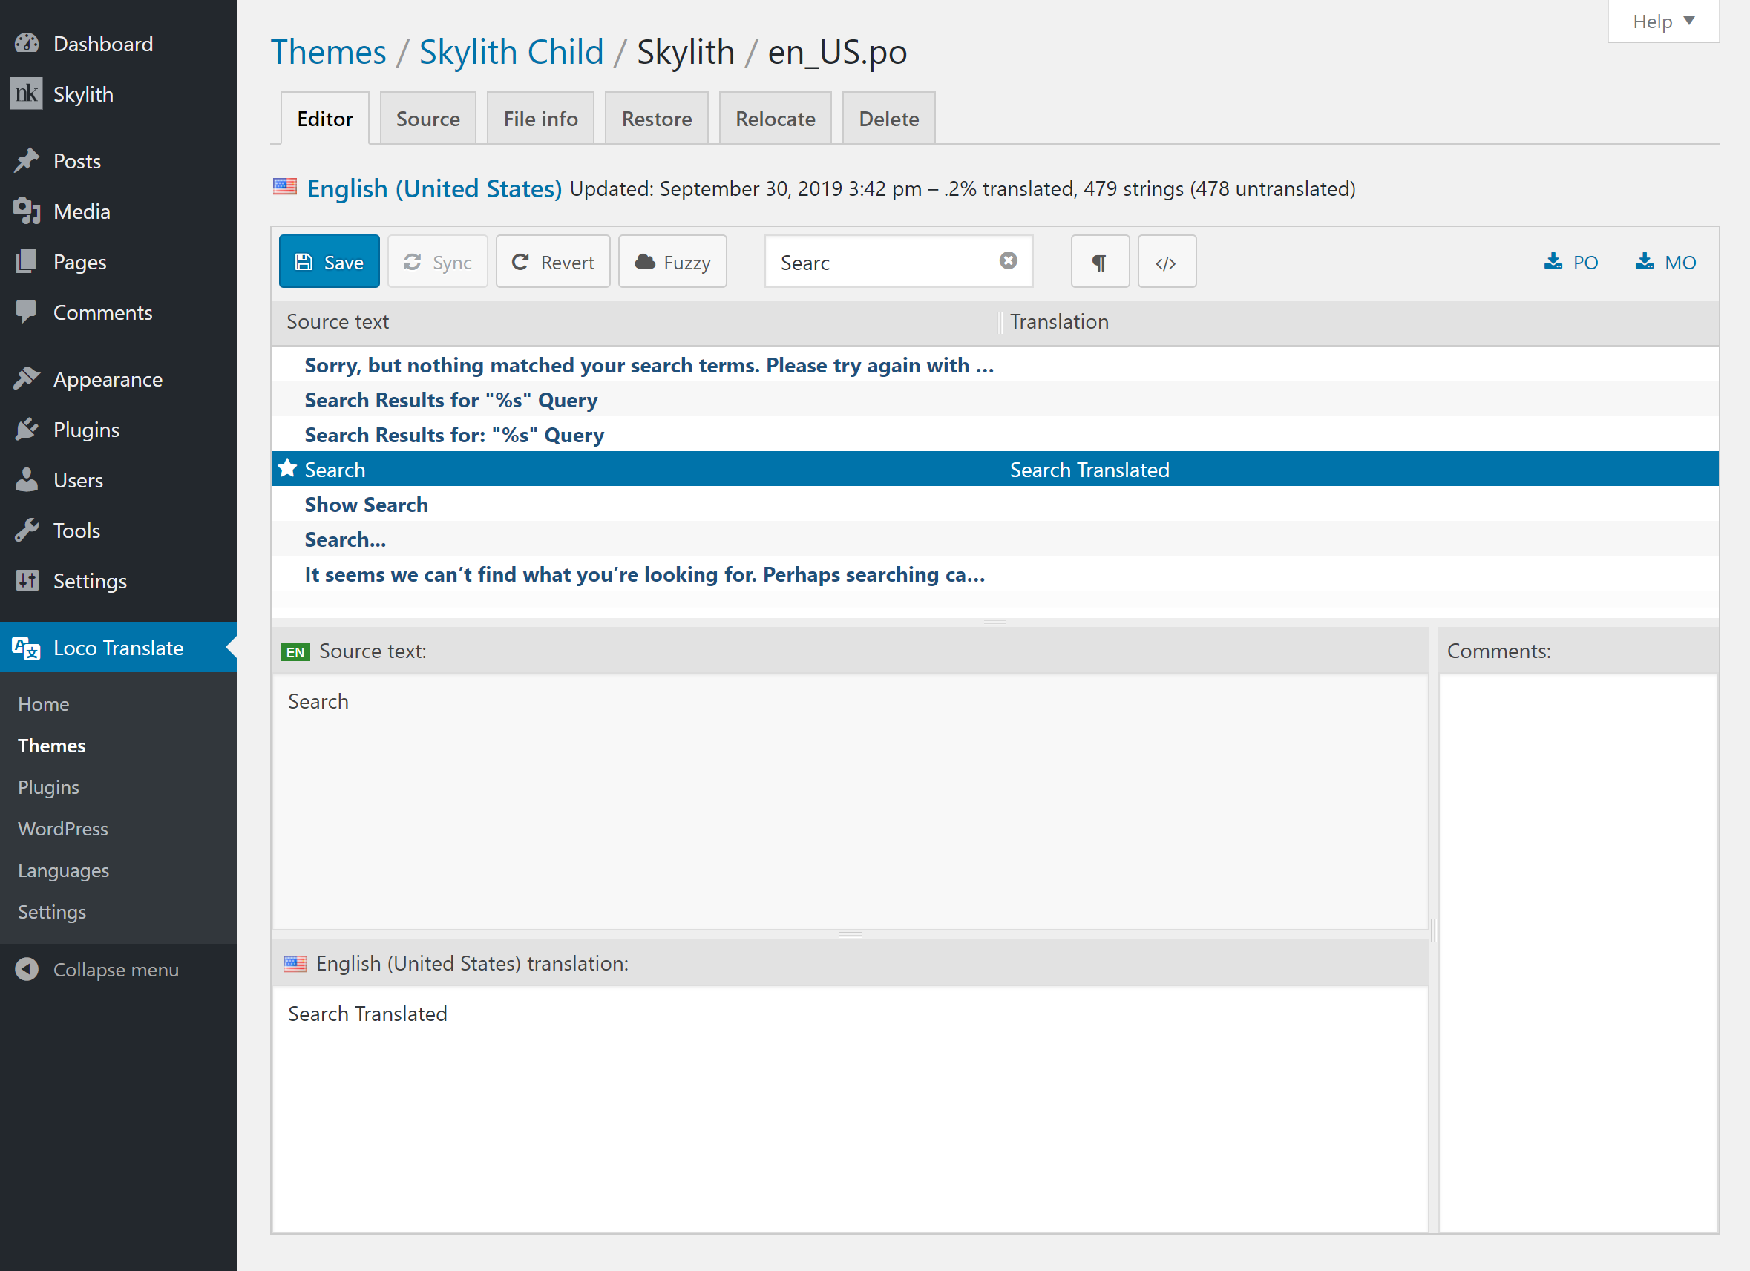Click the Translation column header

[1360, 321]
